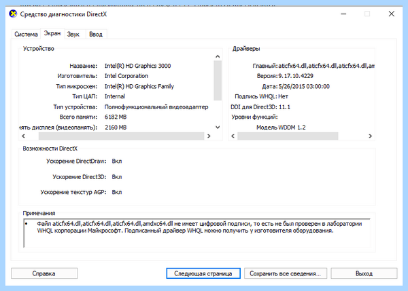The width and height of the screenshot is (408, 291).
Task: Switch to the Система tab
Action: click(x=26, y=35)
